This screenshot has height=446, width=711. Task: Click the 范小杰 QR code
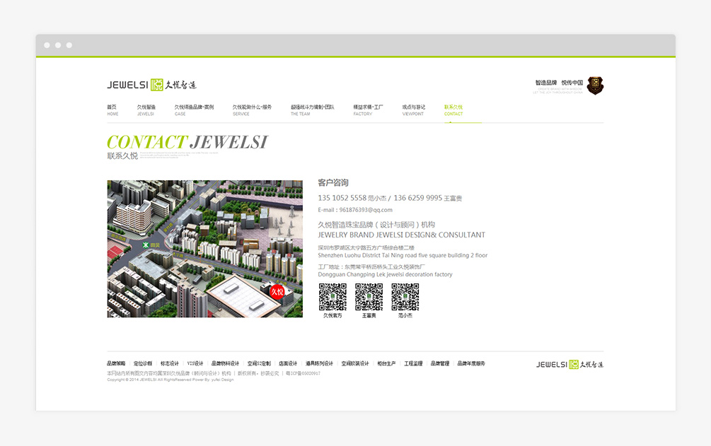point(405,297)
